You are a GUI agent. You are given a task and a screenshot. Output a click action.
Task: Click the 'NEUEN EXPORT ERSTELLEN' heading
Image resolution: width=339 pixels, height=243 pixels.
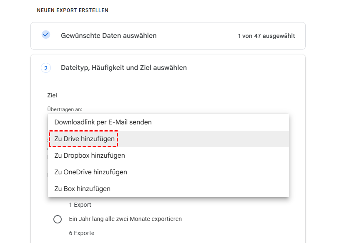click(x=73, y=10)
